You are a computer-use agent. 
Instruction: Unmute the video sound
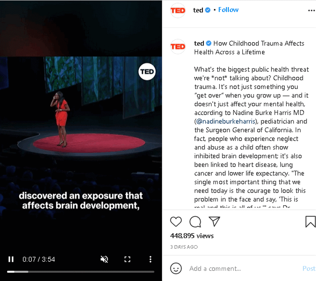[104, 259]
